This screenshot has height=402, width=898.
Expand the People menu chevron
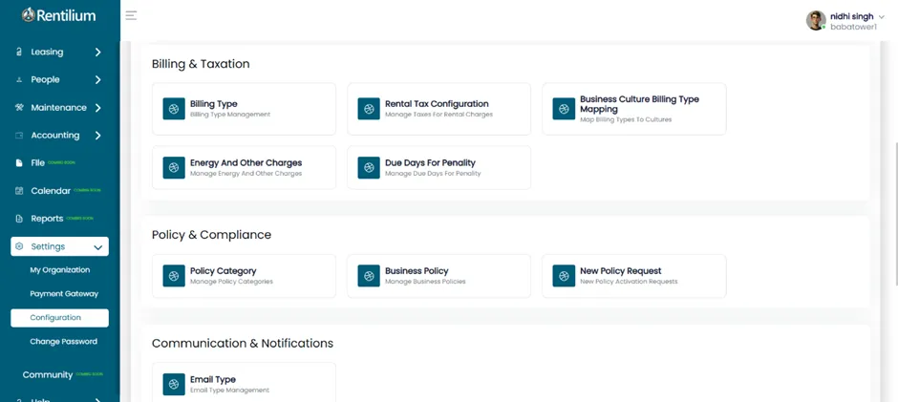(x=98, y=79)
